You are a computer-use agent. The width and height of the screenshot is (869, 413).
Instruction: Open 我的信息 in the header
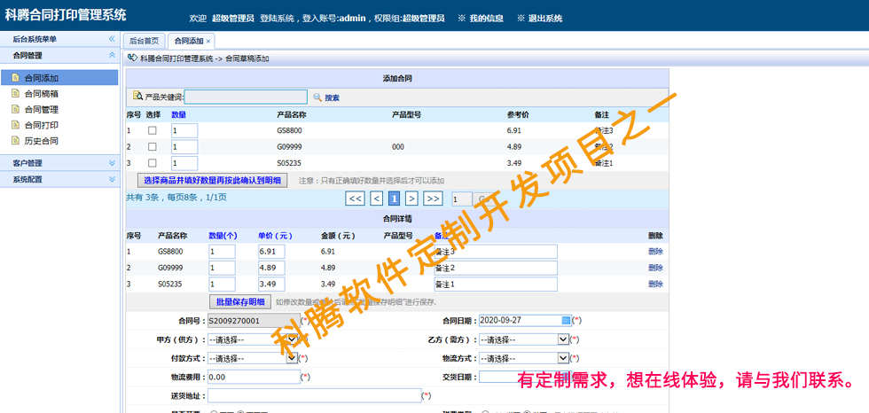pyautogui.click(x=487, y=19)
